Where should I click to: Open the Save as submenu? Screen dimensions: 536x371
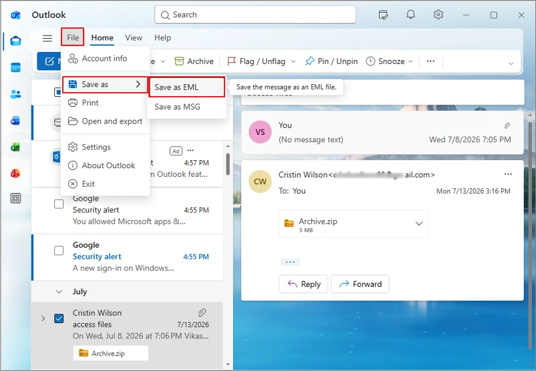pos(105,84)
